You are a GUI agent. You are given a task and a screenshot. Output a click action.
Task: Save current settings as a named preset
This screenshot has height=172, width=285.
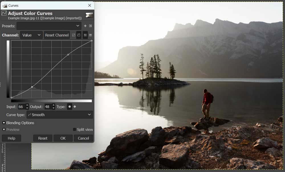coord(85,26)
